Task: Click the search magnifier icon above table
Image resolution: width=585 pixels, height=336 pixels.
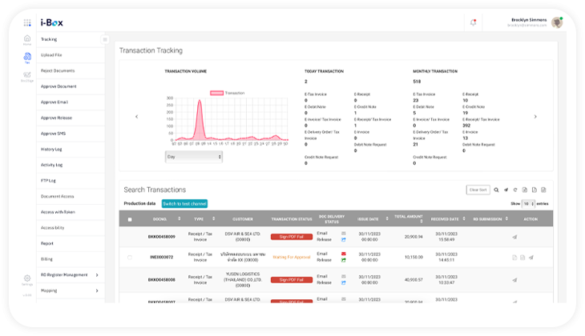Action: [496, 190]
